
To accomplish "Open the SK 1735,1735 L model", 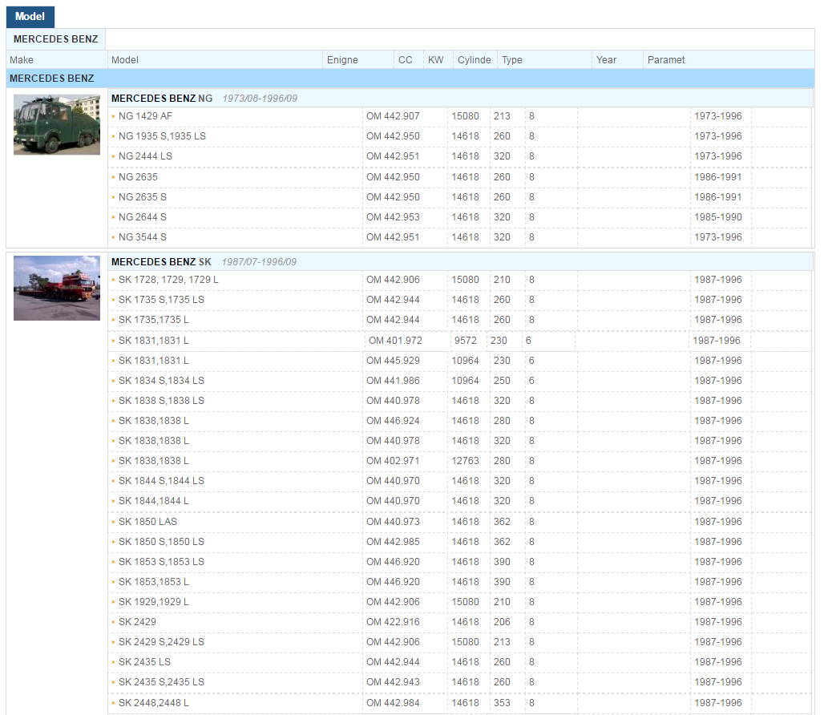I will pyautogui.click(x=153, y=319).
